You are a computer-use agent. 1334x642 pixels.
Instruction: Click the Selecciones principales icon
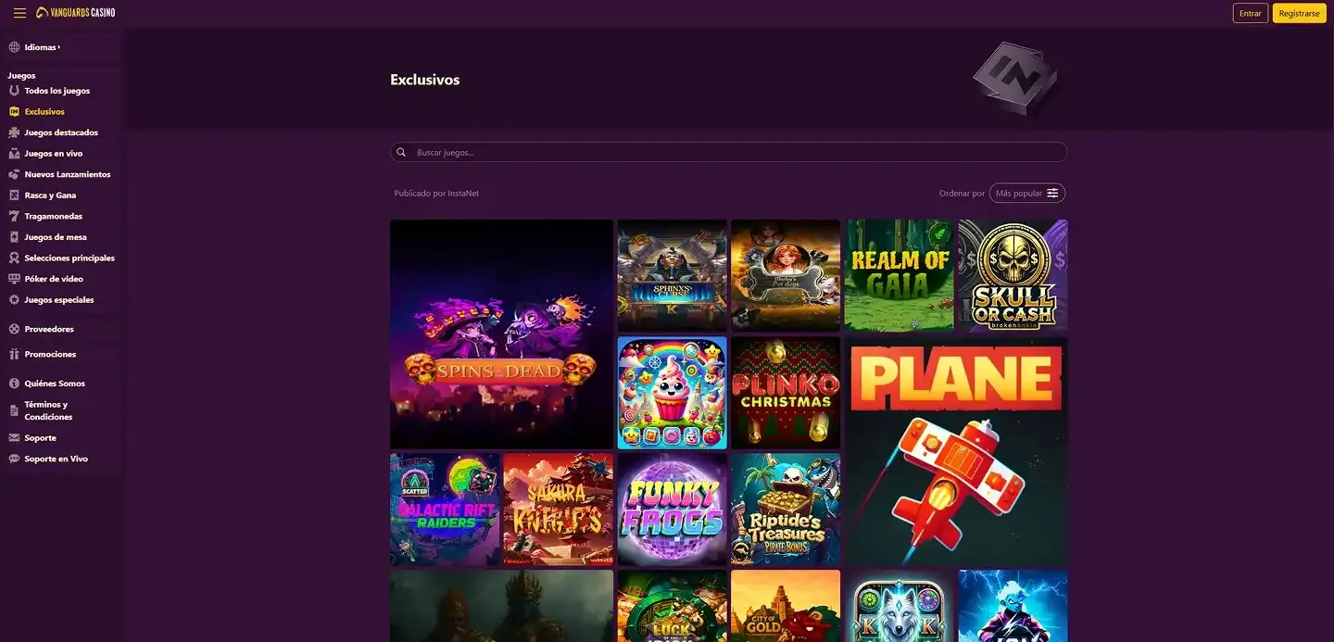[x=14, y=258]
